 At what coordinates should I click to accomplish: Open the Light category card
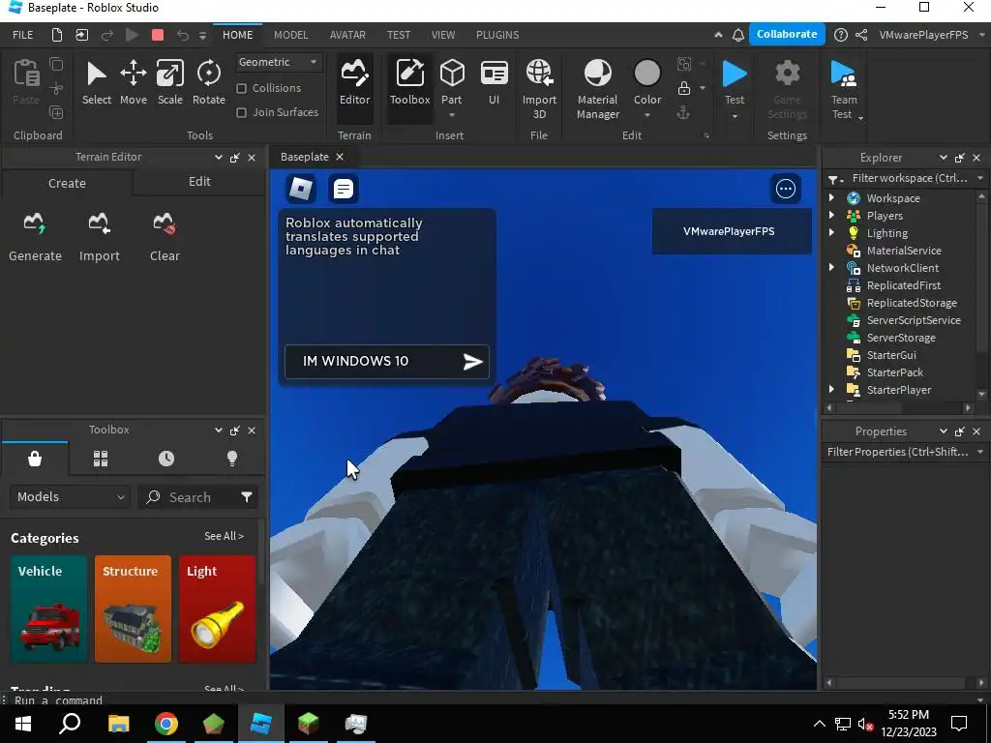[218, 609]
